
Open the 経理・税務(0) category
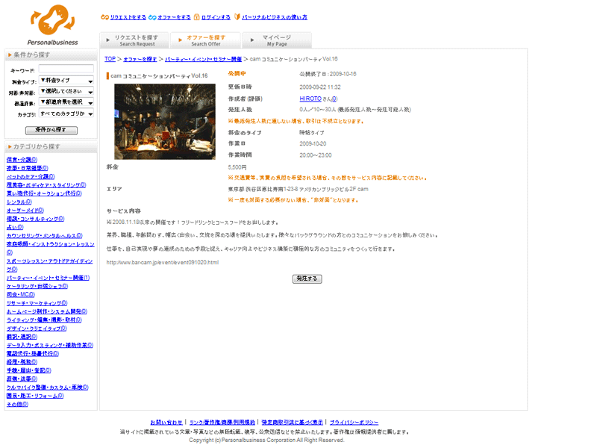click(22, 362)
